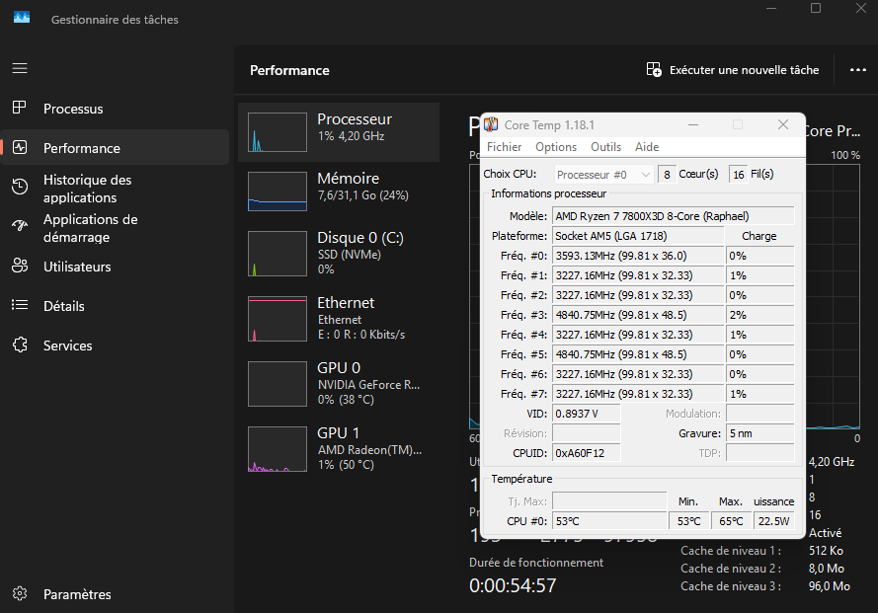Select the Ethernet graph thumbnail
Screen dimensions: 878x613
(x=278, y=319)
